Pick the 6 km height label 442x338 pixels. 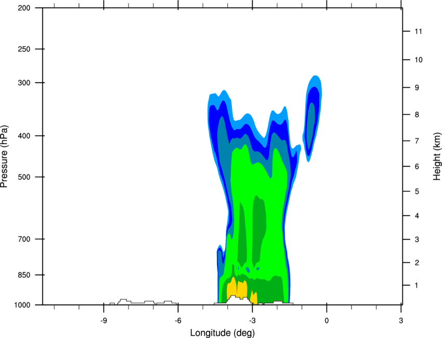click(417, 166)
